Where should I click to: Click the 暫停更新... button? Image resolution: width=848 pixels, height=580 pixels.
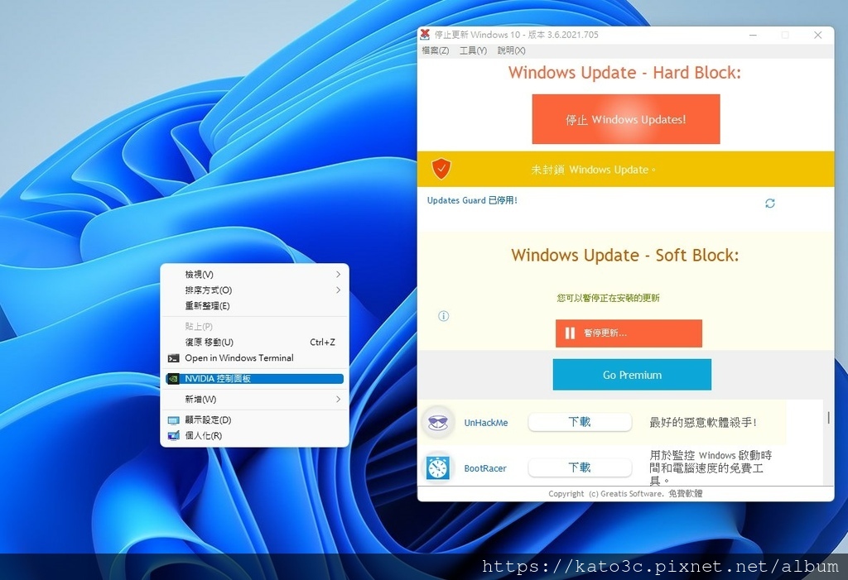629,333
